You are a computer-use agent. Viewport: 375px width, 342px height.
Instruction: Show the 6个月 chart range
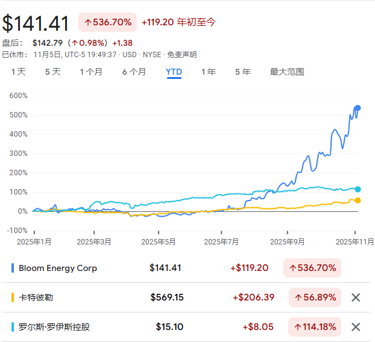point(134,72)
